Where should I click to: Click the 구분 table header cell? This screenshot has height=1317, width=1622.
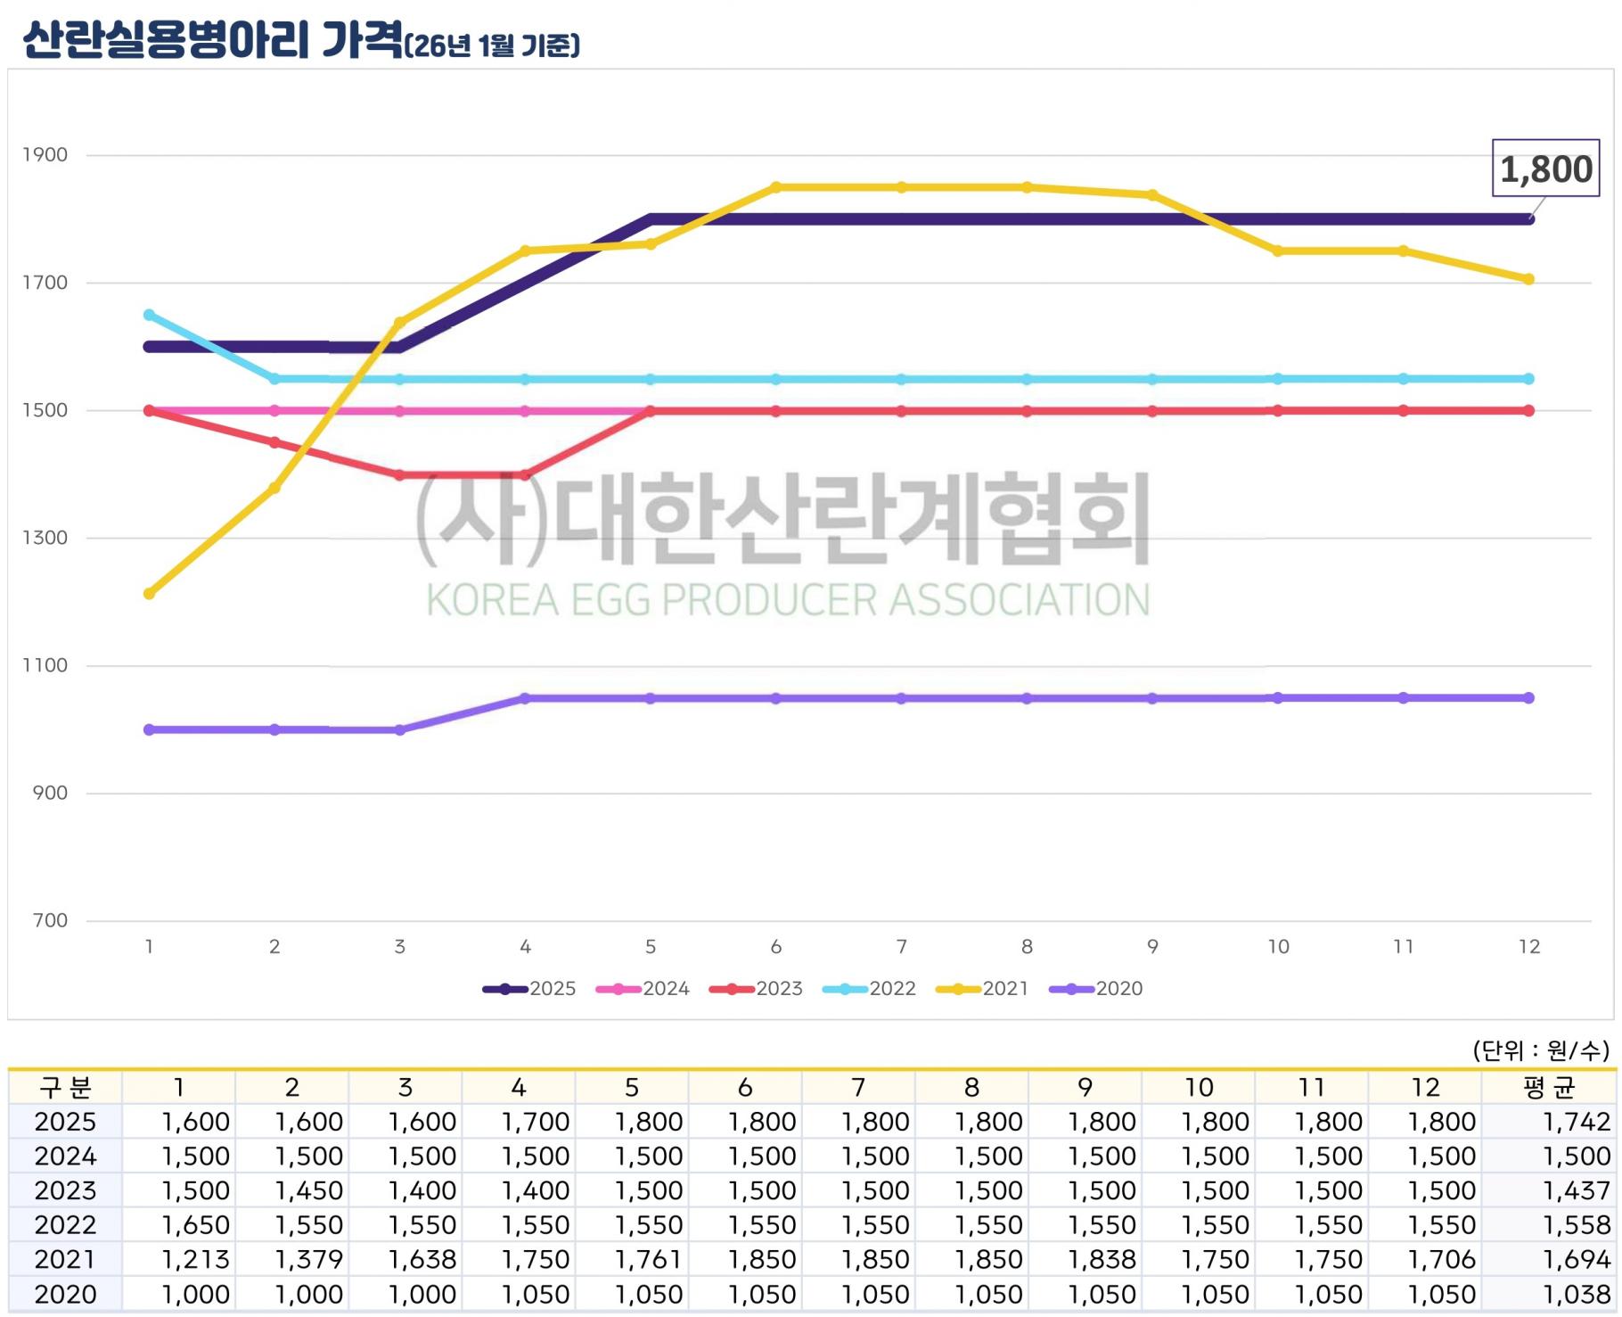(x=65, y=1088)
